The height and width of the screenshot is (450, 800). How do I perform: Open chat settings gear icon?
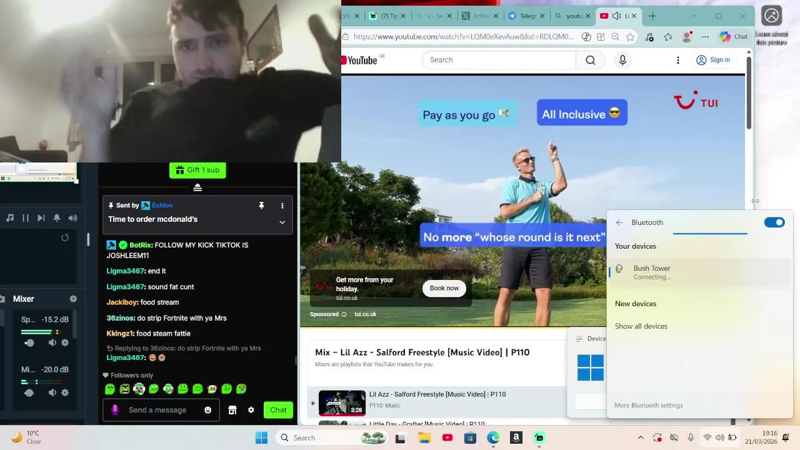[251, 410]
